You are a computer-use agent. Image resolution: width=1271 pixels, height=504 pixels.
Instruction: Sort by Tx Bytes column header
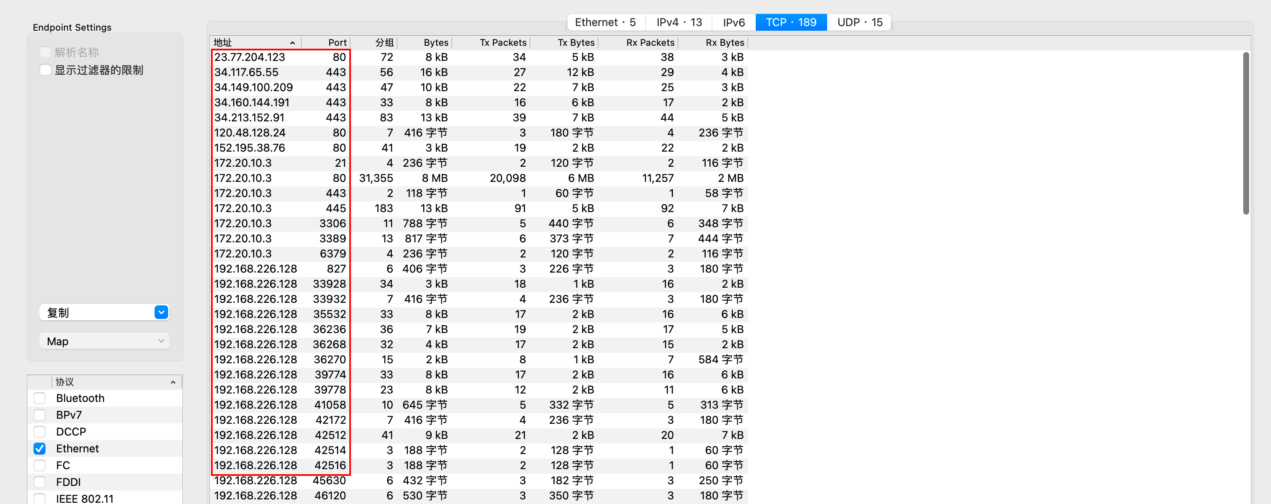point(564,42)
